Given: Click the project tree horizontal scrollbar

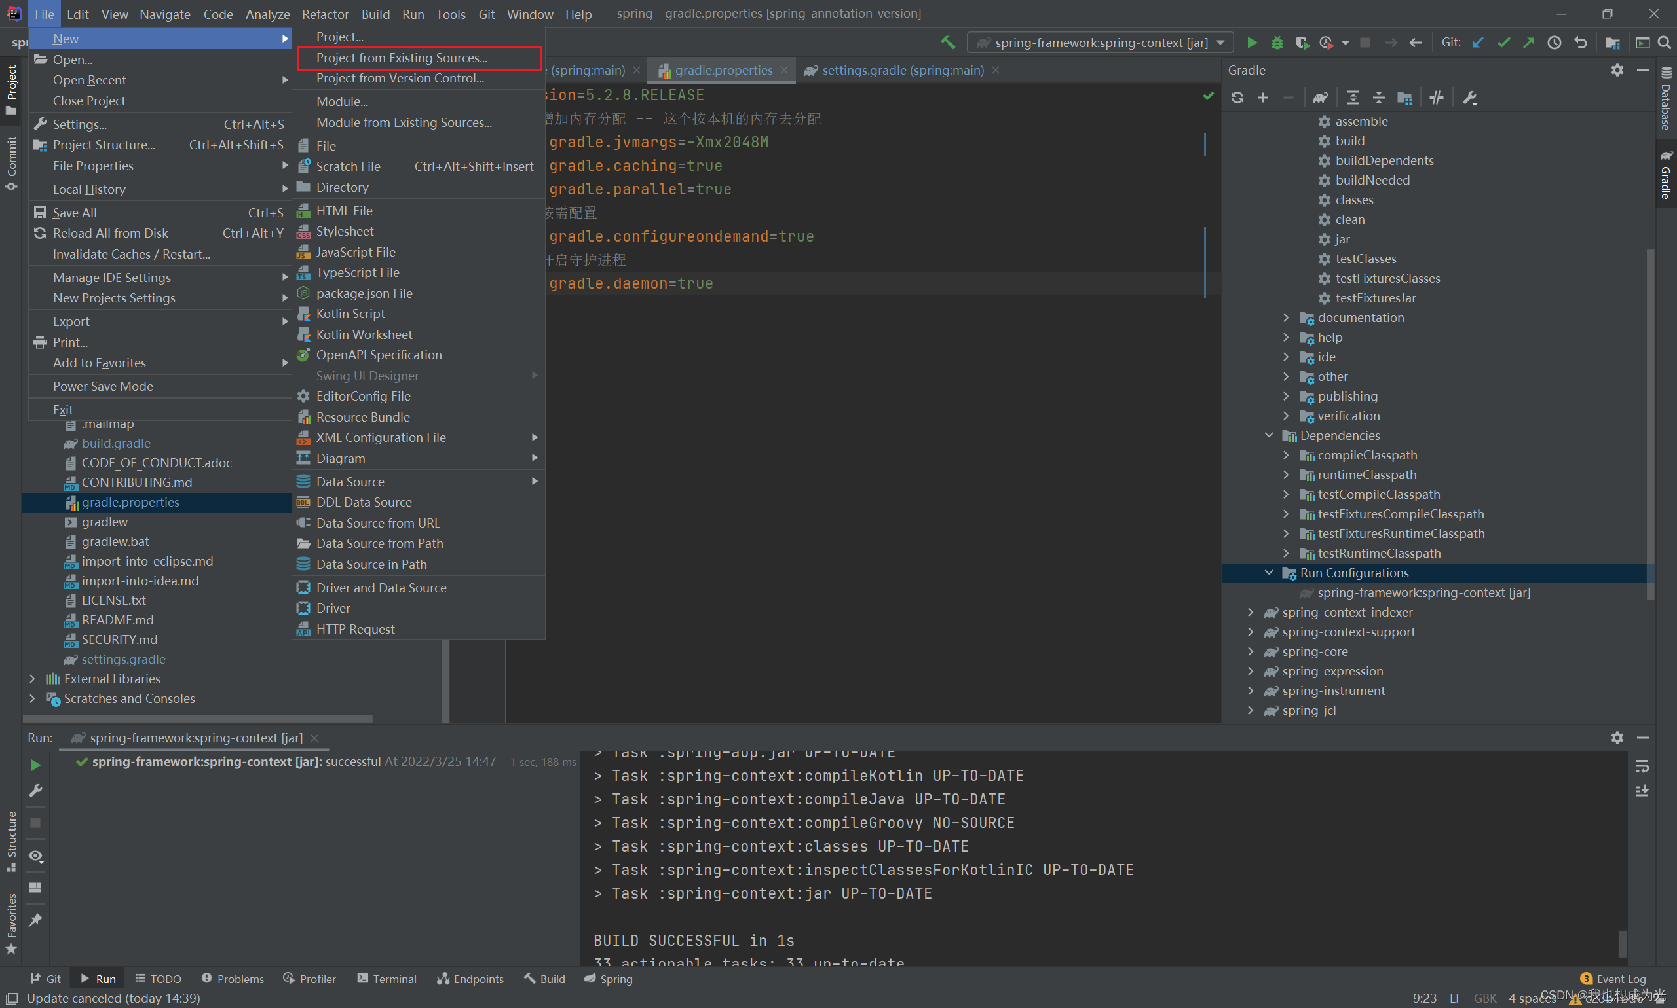Looking at the screenshot, I should point(197,718).
